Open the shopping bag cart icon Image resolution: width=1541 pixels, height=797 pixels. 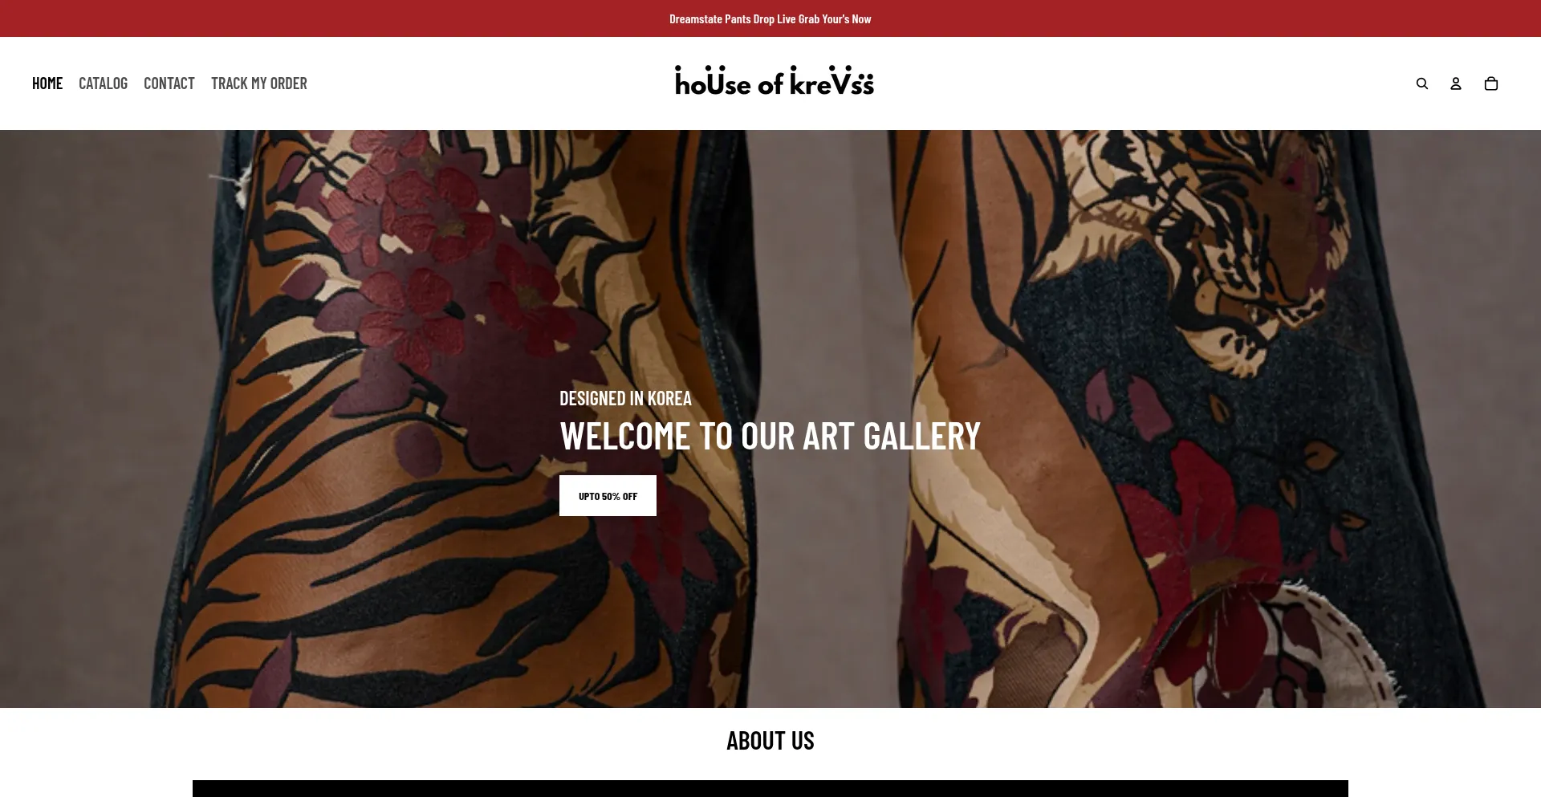pyautogui.click(x=1490, y=83)
